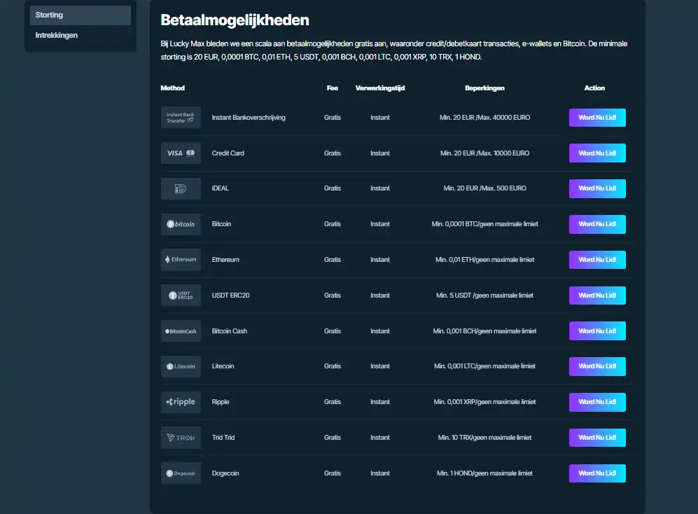The image size is (698, 514).
Task: Click Min. 20 EUR /Max. 40000 EURO limit
Action: pyautogui.click(x=484, y=118)
